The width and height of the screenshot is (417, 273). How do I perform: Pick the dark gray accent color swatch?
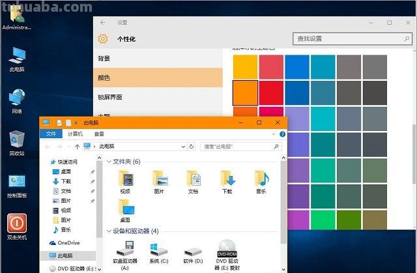[x=375, y=93]
